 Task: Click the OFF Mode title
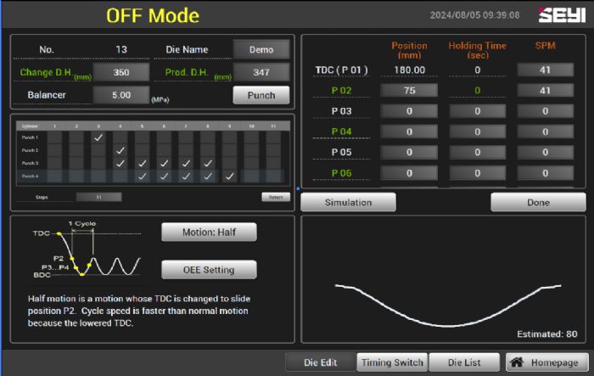(x=153, y=15)
